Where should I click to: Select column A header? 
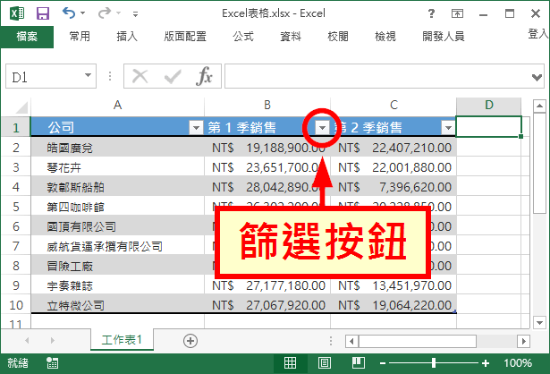tap(117, 105)
